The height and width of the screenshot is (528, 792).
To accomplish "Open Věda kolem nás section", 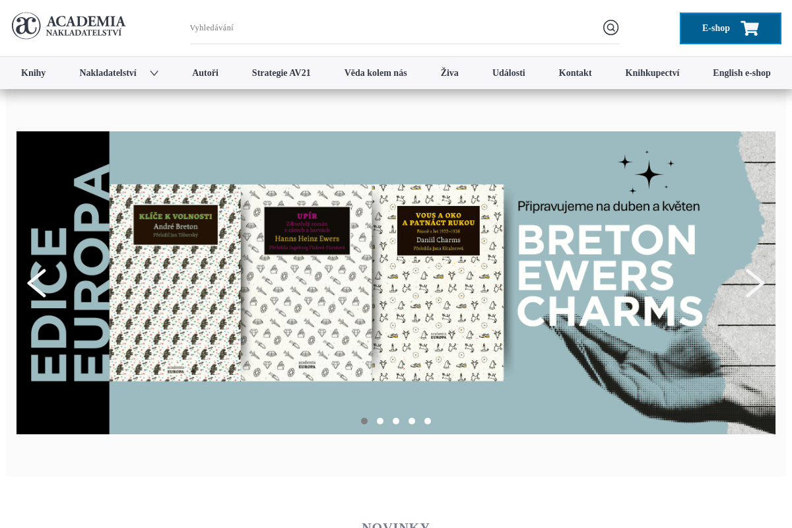I will click(376, 73).
